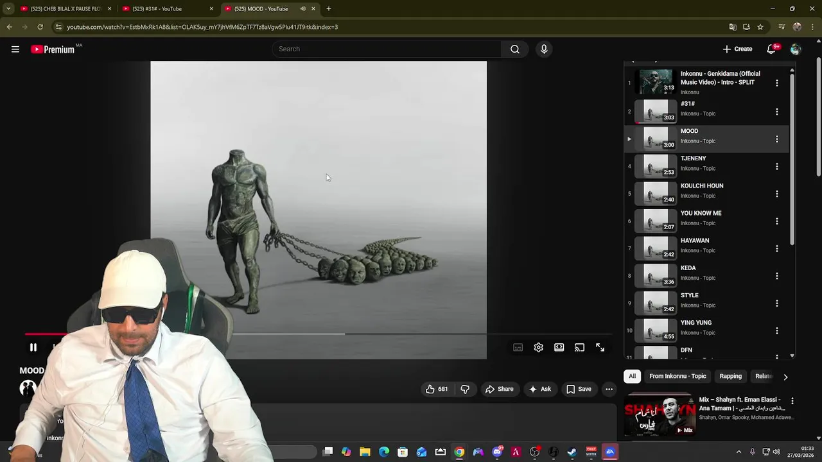Open options menu for KOULCHI HOUN track
822x462 pixels.
pos(776,194)
